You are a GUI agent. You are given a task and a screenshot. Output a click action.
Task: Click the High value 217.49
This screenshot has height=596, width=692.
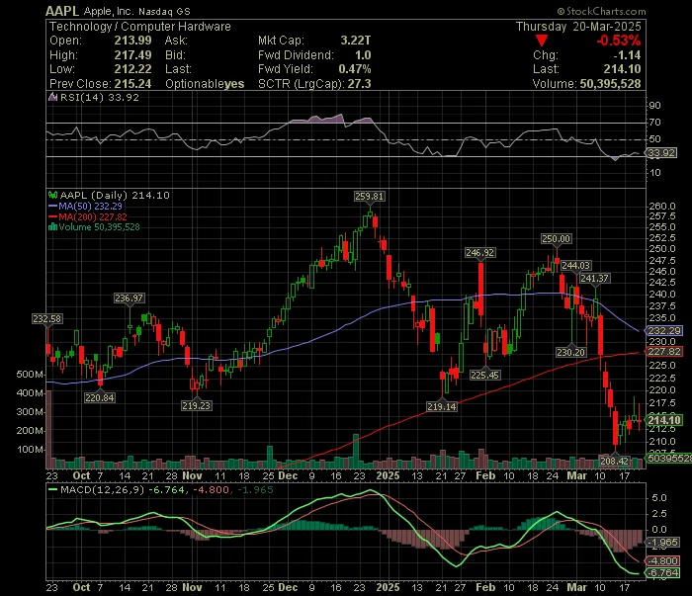(x=132, y=55)
